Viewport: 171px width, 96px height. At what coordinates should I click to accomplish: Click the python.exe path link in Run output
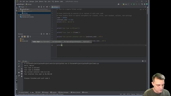[x=46, y=63]
